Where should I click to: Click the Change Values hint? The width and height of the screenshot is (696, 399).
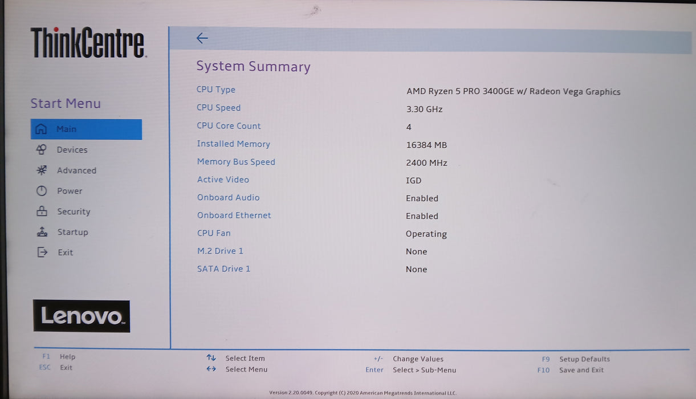tap(408, 359)
